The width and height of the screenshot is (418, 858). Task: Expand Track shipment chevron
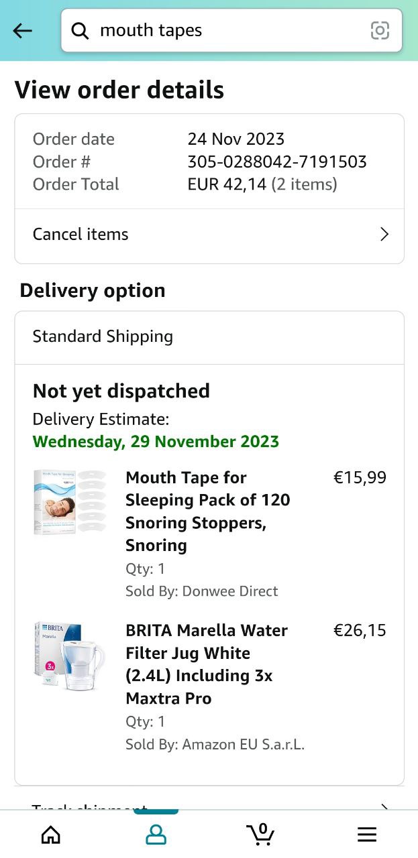(x=384, y=806)
